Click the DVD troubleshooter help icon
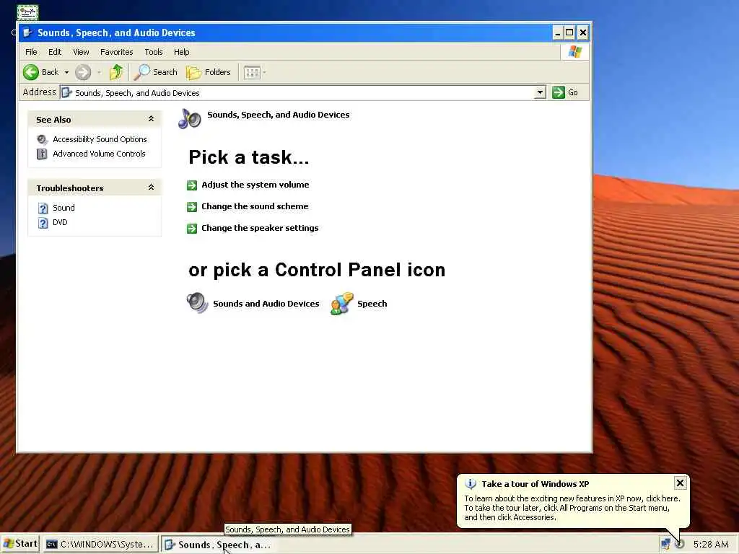The height and width of the screenshot is (554, 739). pyautogui.click(x=43, y=223)
